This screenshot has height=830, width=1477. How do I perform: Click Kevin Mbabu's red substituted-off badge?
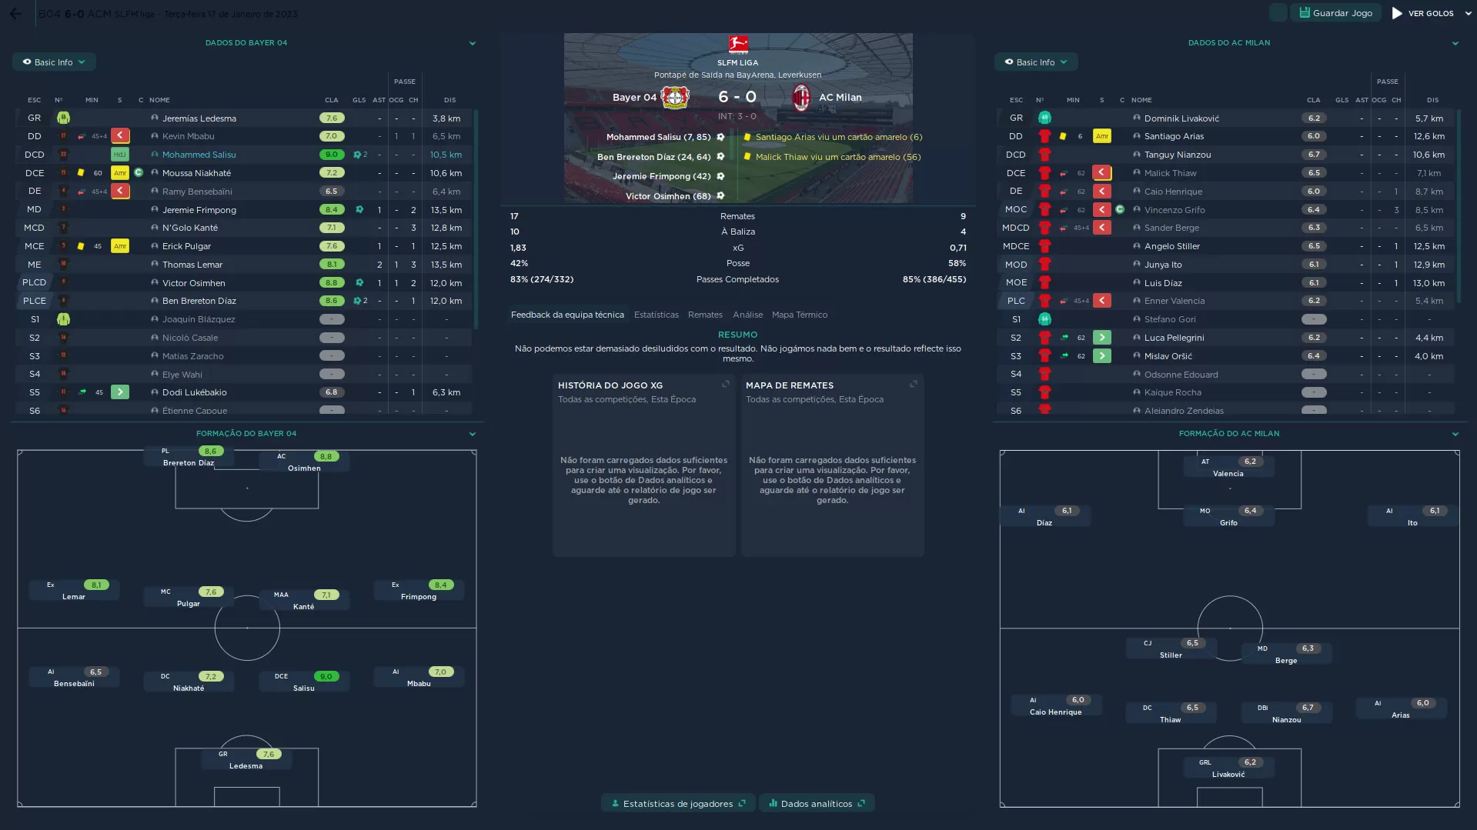point(120,136)
